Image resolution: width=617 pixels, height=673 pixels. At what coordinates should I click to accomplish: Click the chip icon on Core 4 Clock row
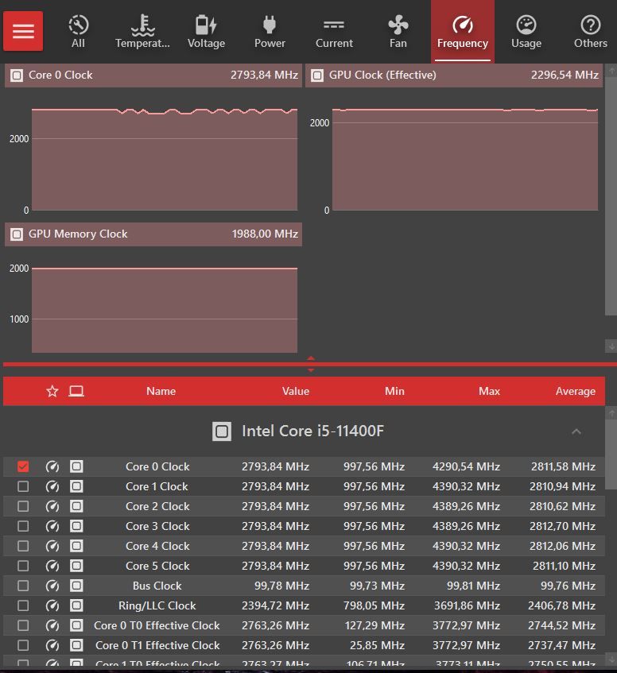click(76, 546)
